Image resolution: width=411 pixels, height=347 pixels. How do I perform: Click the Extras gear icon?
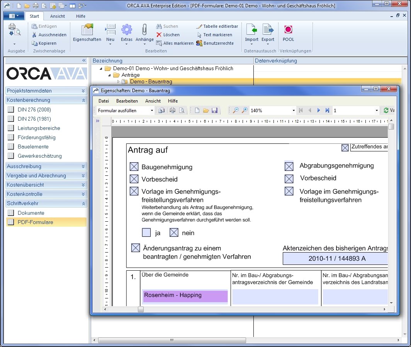[127, 29]
